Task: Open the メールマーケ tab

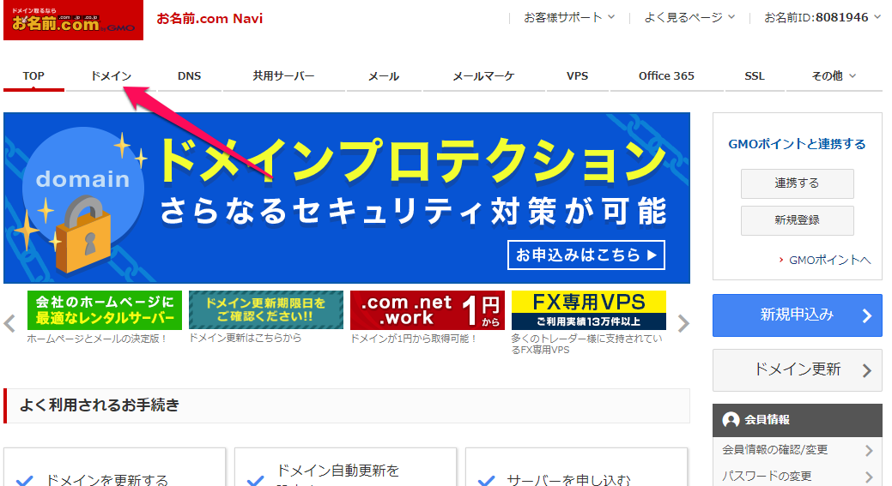Action: click(x=483, y=76)
